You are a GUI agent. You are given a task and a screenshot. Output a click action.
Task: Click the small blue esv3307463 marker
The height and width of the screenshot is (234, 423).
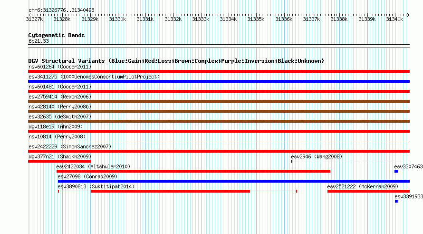coord(396,171)
